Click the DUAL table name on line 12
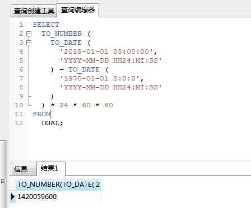Image resolution: width=251 pixels, height=208 pixels. (x=50, y=123)
